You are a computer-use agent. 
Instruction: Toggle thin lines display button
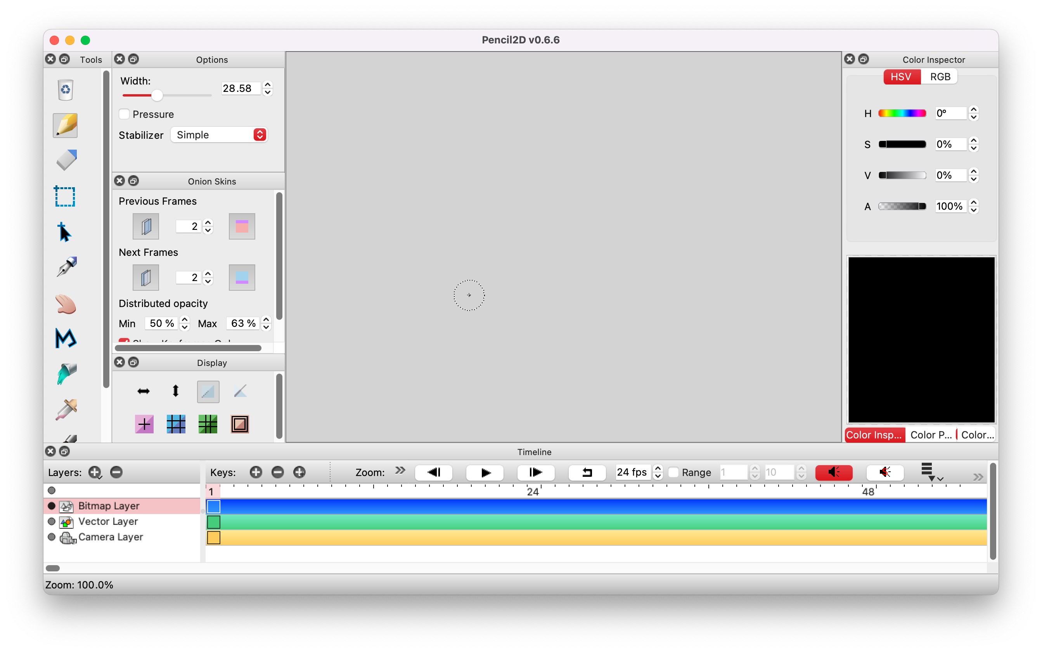(208, 392)
